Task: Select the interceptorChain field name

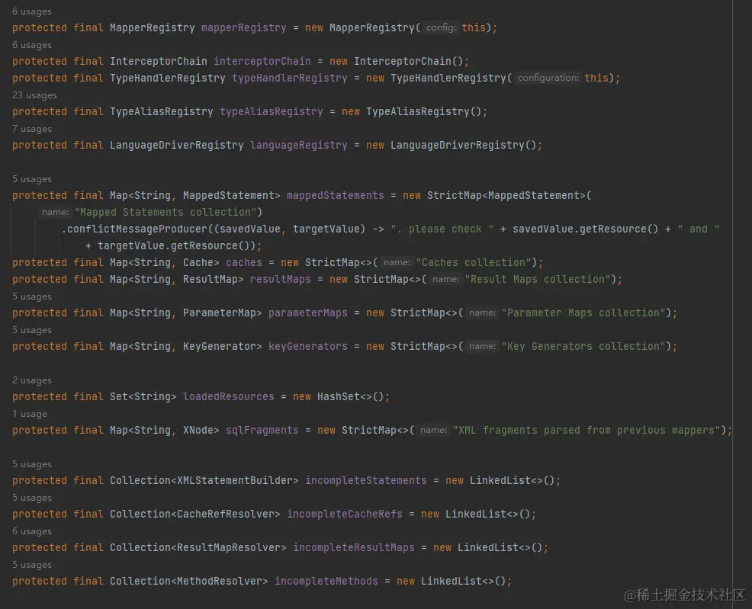Action: [x=262, y=61]
